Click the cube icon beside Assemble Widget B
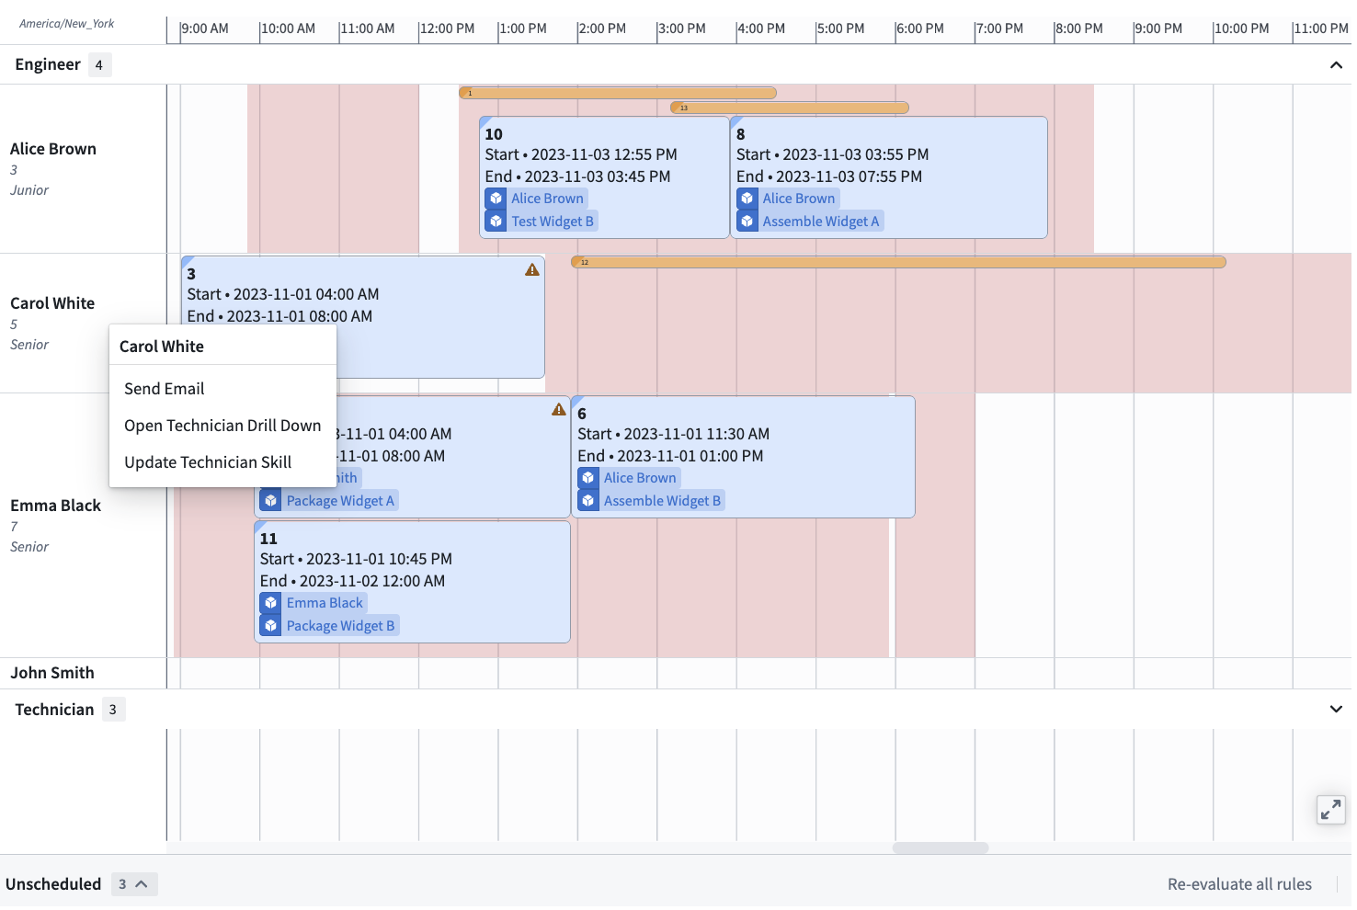The width and height of the screenshot is (1357, 910). [588, 501]
